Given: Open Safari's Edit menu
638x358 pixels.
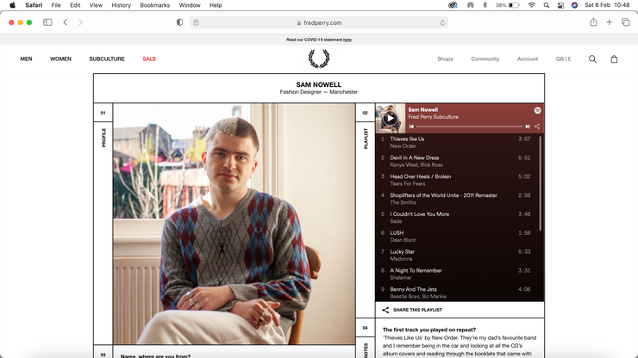Looking at the screenshot, I should [x=75, y=5].
